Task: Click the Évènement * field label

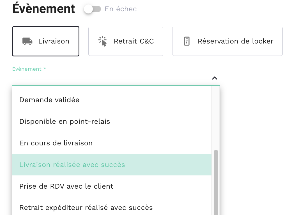Action: tap(29, 69)
